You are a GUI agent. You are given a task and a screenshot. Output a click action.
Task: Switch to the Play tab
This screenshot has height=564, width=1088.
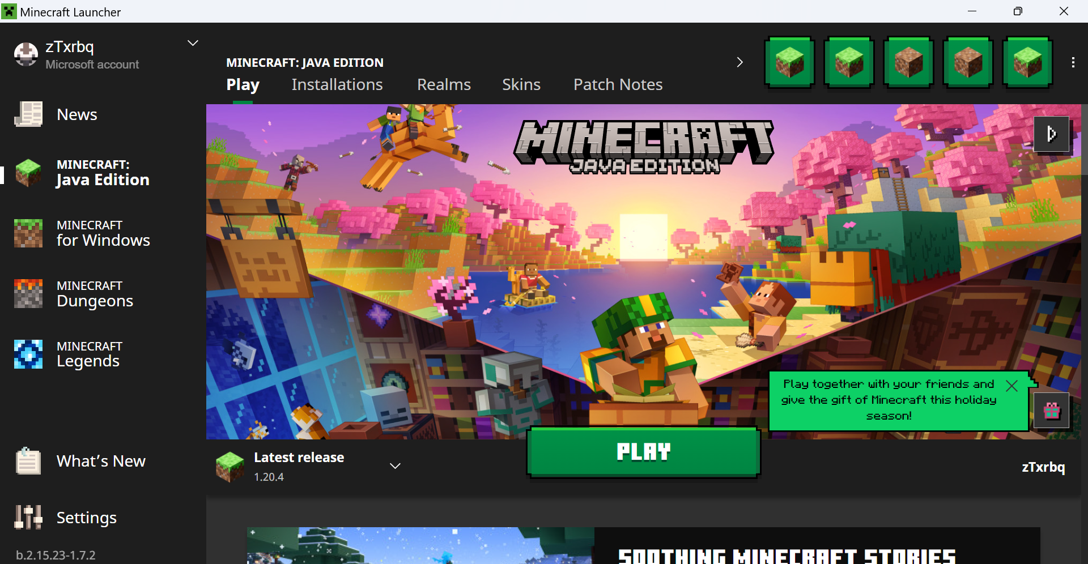(243, 85)
